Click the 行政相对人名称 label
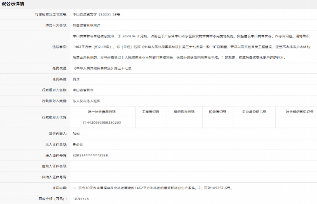317x204 pixels. click(55, 90)
